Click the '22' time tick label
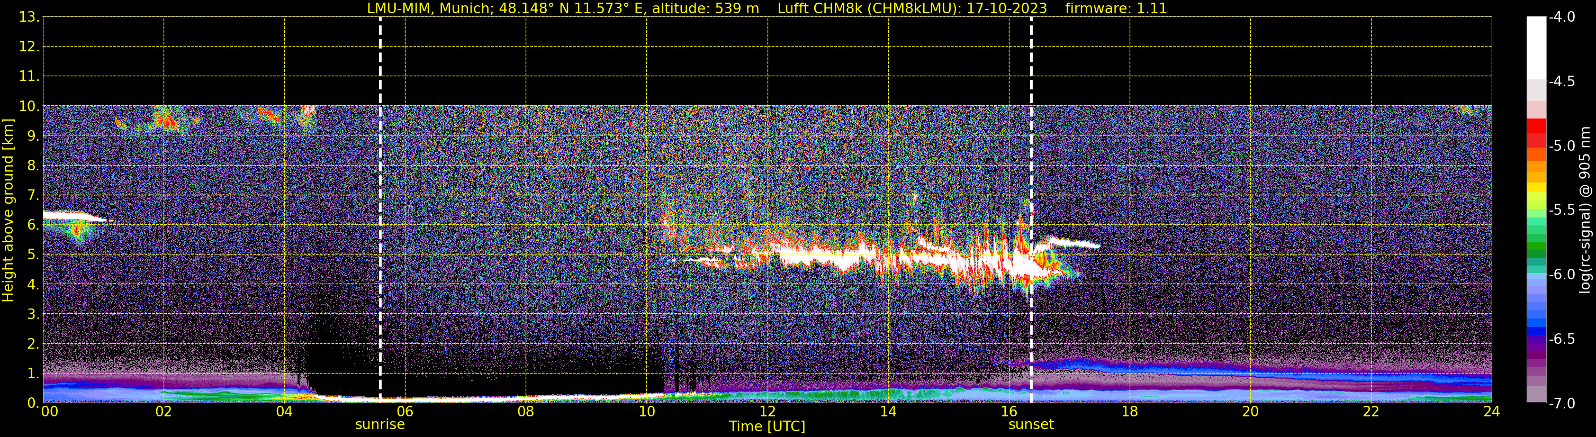Viewport: 1596px width, 437px height. 1371,412
